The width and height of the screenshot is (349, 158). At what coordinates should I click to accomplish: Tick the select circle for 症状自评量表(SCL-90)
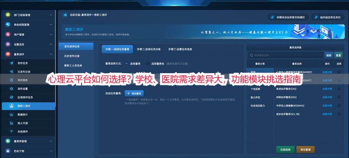point(339,114)
